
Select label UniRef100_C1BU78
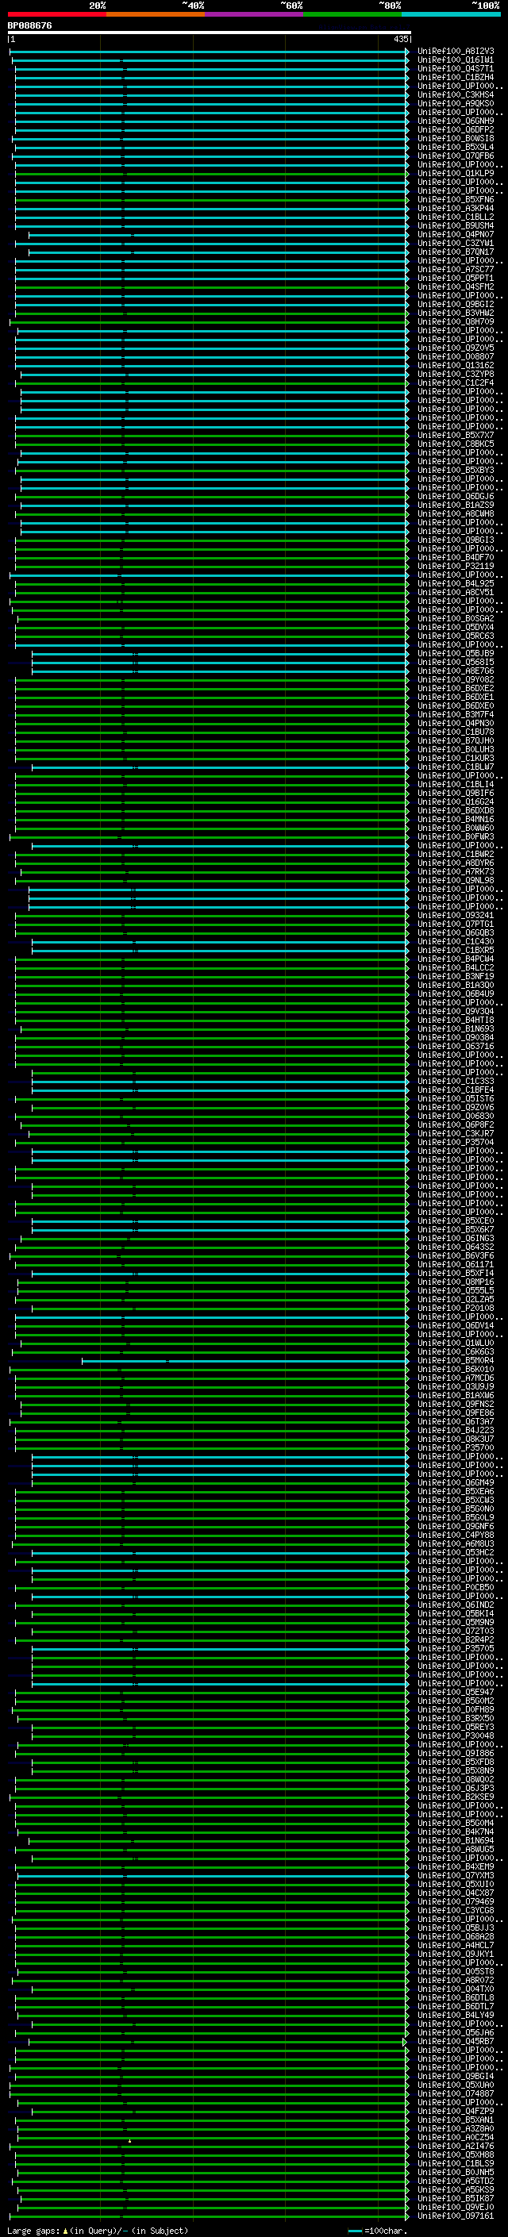pyautogui.click(x=456, y=732)
